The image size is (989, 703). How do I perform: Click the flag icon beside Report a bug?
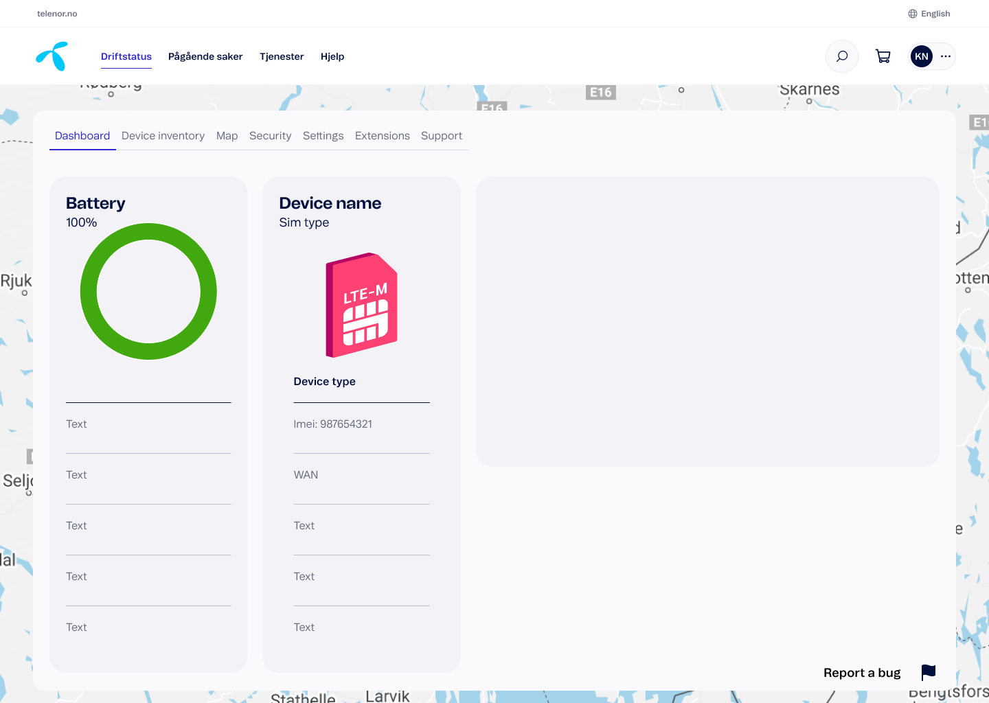(929, 673)
